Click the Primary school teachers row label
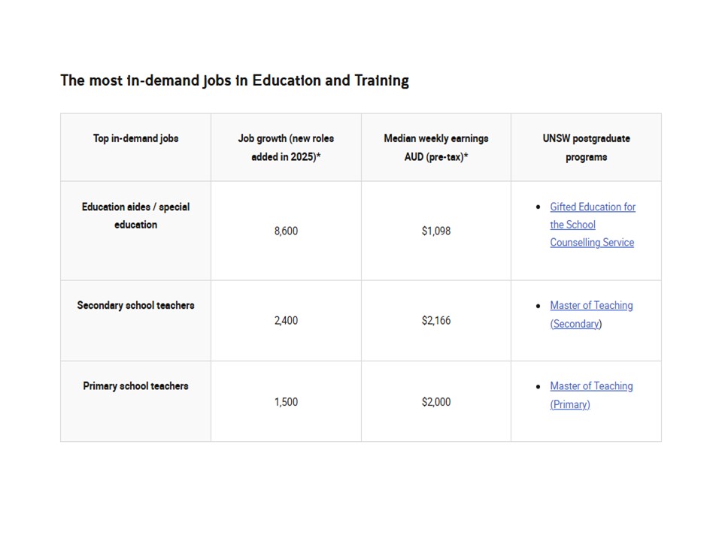722x541 pixels. click(x=135, y=386)
